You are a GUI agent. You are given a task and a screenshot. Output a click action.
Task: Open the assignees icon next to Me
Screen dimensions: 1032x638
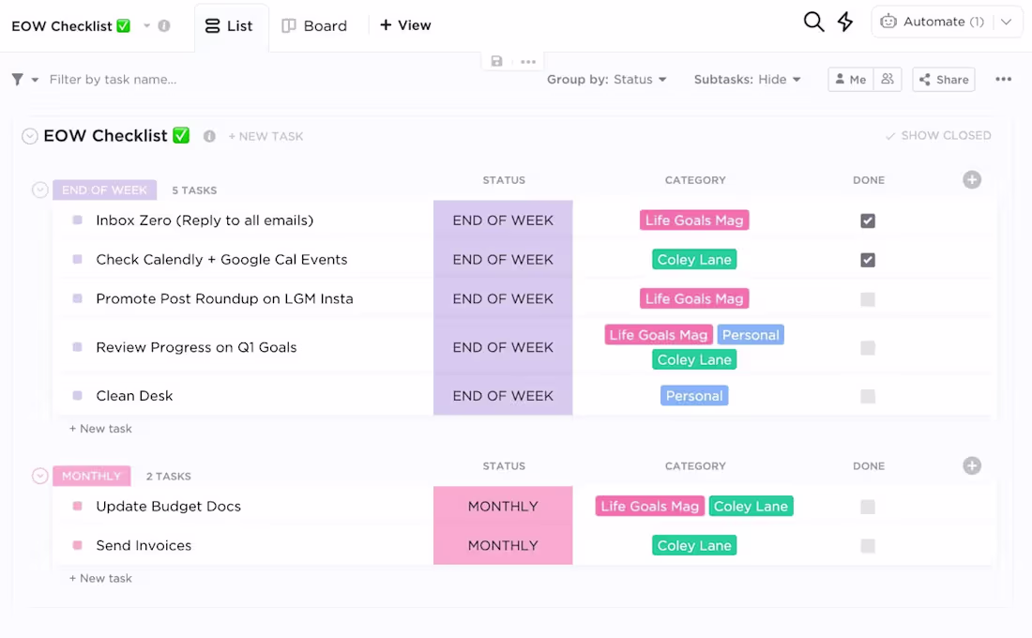tap(888, 79)
